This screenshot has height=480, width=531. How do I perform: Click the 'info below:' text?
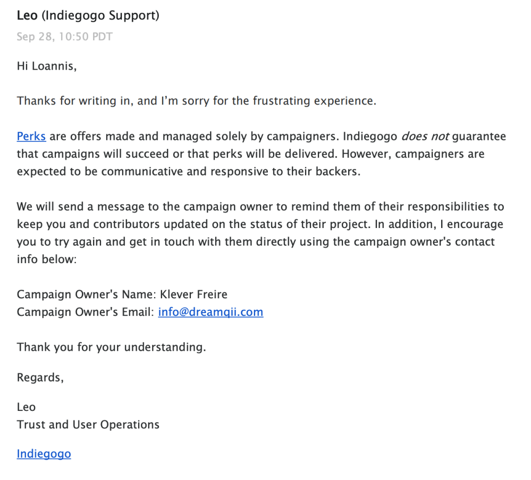tap(47, 259)
